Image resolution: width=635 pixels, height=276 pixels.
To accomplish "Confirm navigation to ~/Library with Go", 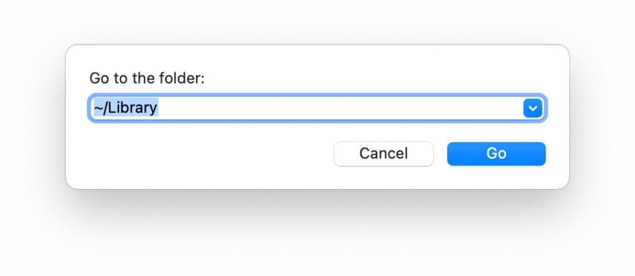I will [x=496, y=154].
